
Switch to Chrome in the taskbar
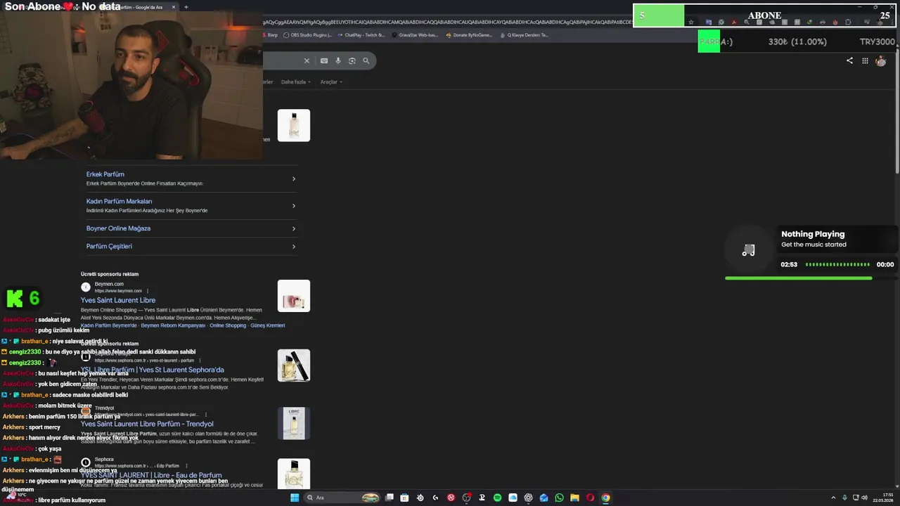pyautogui.click(x=605, y=498)
